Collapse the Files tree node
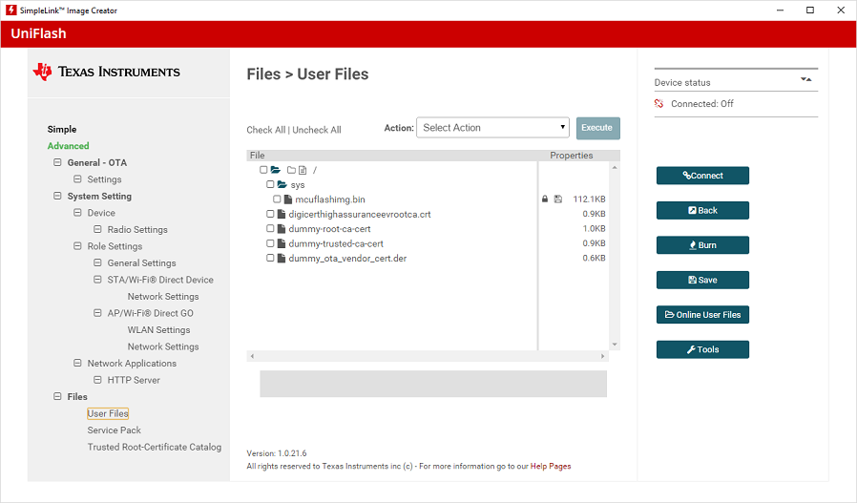857x503 pixels. point(57,396)
